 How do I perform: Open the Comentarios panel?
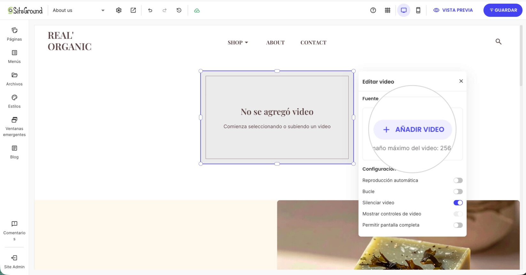click(x=14, y=231)
